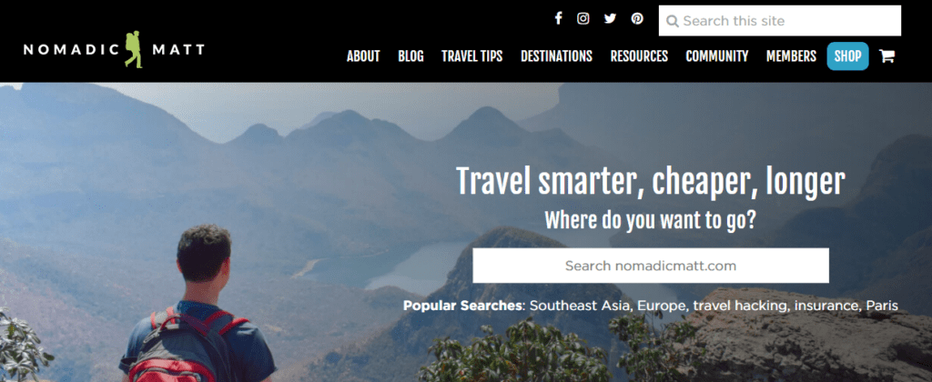
Task: Click the blue Shop button
Action: [x=847, y=56]
